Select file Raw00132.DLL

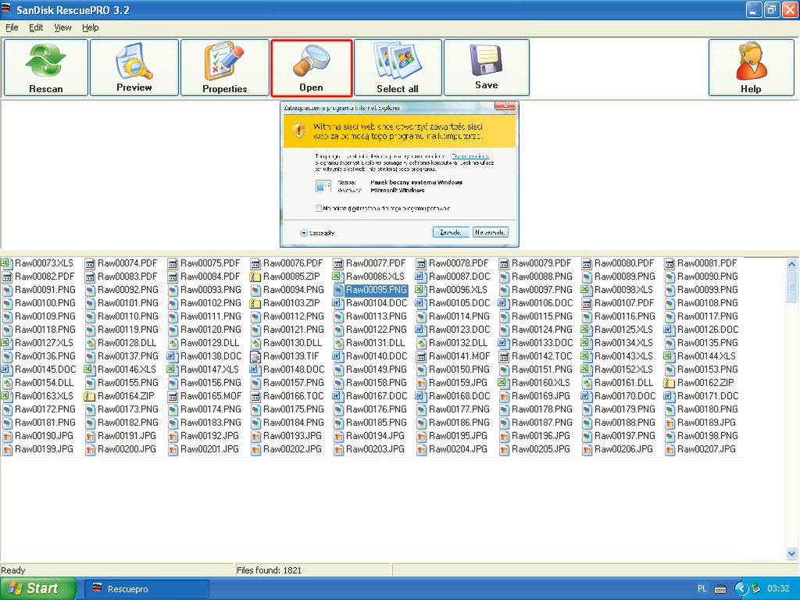click(458, 343)
